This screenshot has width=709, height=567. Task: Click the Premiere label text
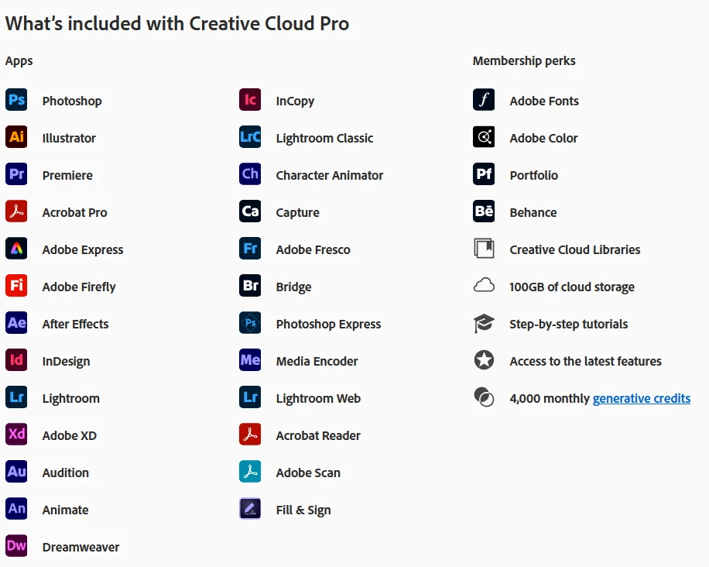pyautogui.click(x=67, y=175)
